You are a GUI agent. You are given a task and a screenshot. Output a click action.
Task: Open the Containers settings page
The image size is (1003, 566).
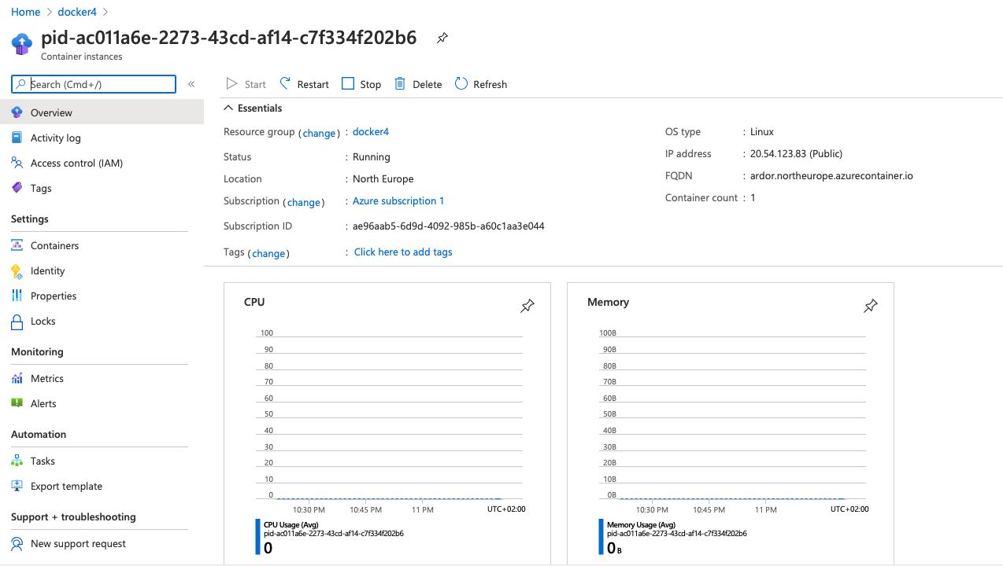pos(54,246)
